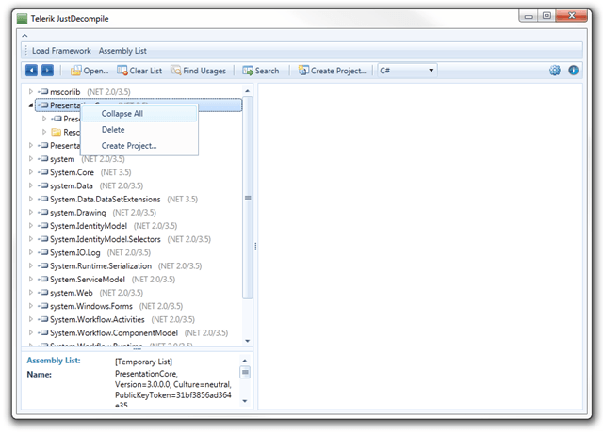This screenshot has width=603, height=434.
Task: Click the Open folder icon in toolbar
Action: pyautogui.click(x=75, y=71)
